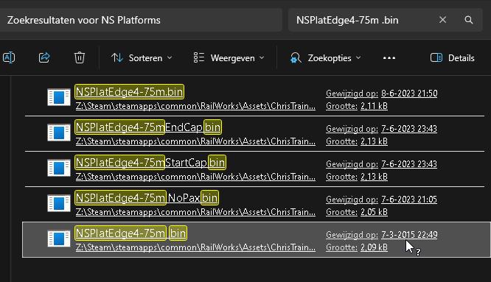The width and height of the screenshot is (491, 282).
Task: Open the Sorteren dropdown
Action: [x=142, y=58]
